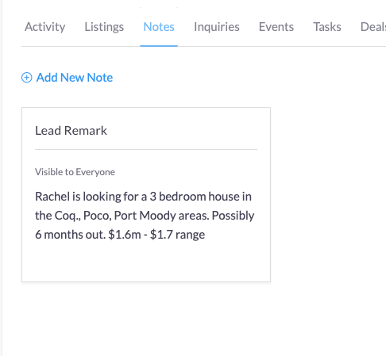Open the Events tab
The width and height of the screenshot is (386, 356).
point(276,27)
